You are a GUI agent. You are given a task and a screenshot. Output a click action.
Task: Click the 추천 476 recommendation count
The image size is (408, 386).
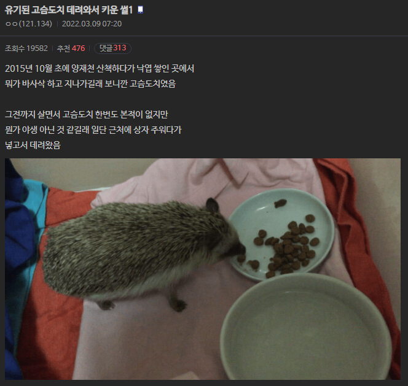[x=71, y=48]
